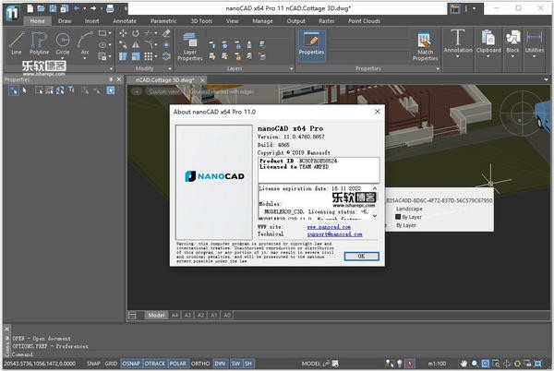
Task: Click the Properties ribbon button
Action: tap(311, 42)
